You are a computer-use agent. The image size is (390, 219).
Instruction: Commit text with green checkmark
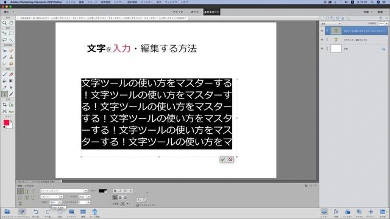pos(223,159)
